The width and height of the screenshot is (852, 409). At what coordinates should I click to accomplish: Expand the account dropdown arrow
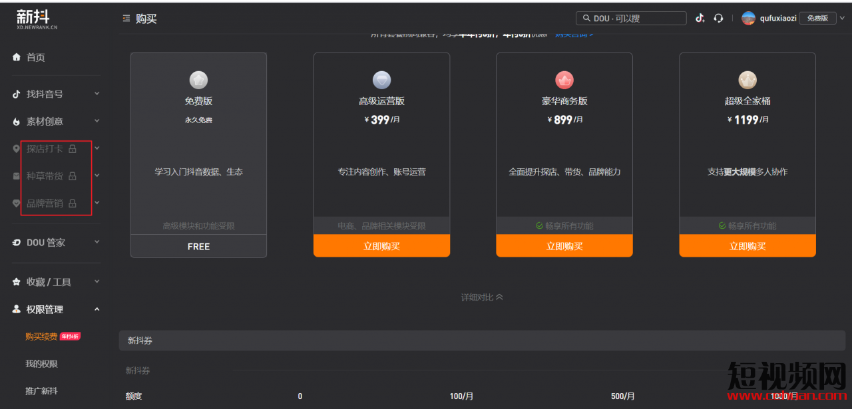point(843,18)
